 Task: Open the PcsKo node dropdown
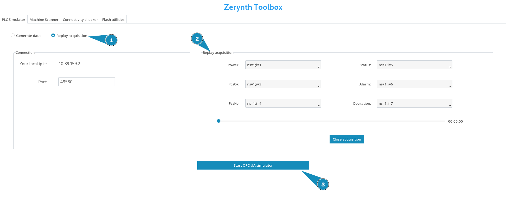[x=283, y=103]
